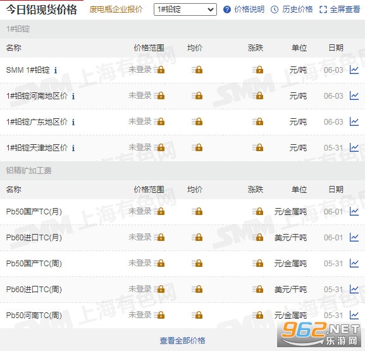This screenshot has height=351, width=365.
Task: Show info icon next to 1#铅锭天津地区价
Action: (73, 148)
